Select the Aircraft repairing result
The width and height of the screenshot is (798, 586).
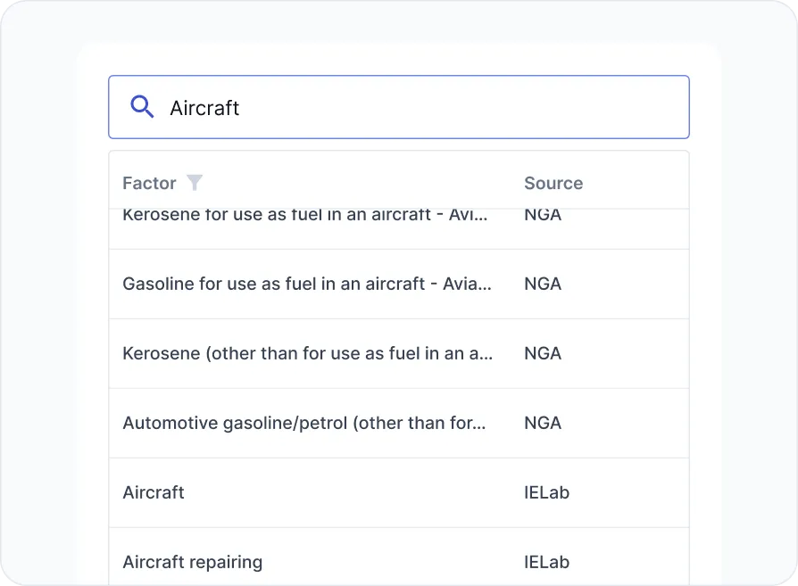(x=192, y=562)
